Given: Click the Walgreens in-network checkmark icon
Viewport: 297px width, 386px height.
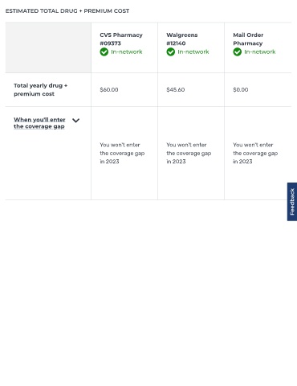Looking at the screenshot, I should pos(171,51).
